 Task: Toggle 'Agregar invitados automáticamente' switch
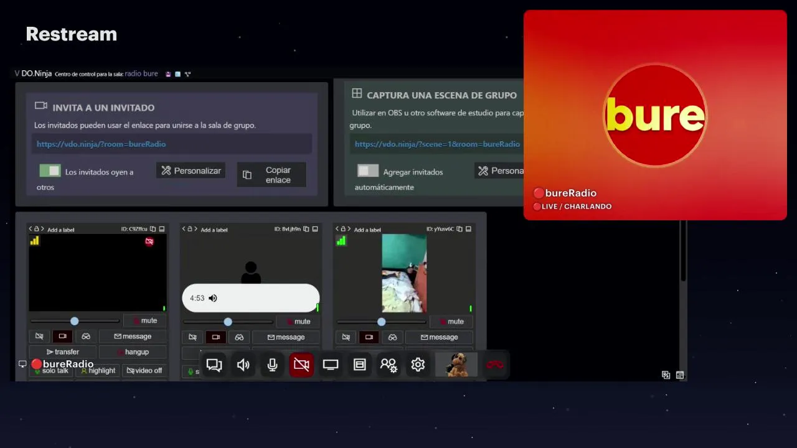368,170
